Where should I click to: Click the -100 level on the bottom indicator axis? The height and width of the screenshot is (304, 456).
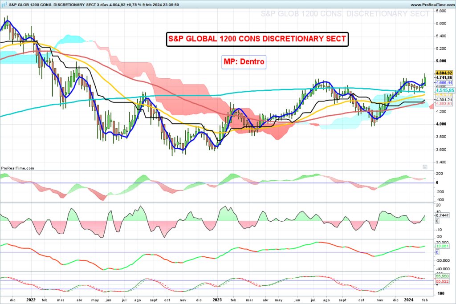440,293
